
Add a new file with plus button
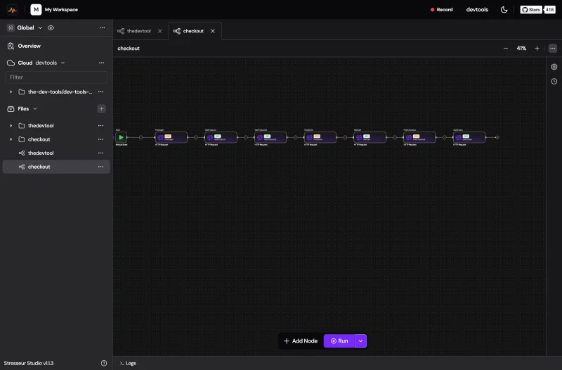click(101, 109)
